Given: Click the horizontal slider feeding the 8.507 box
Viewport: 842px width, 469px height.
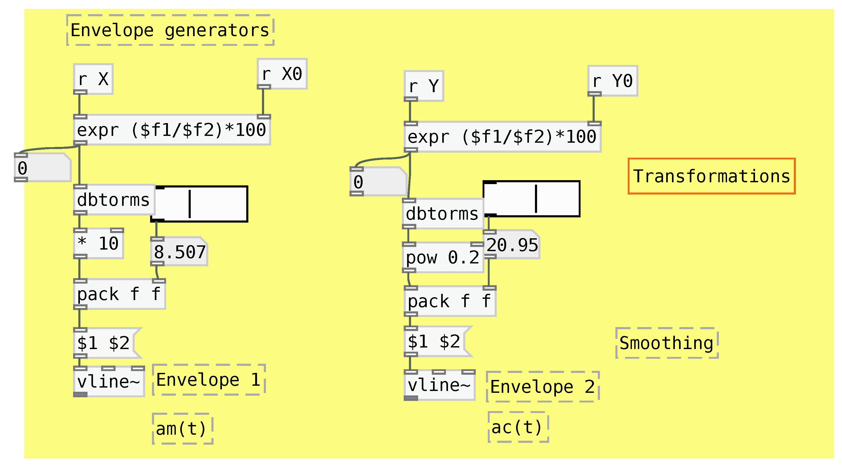Looking at the screenshot, I should [x=201, y=204].
